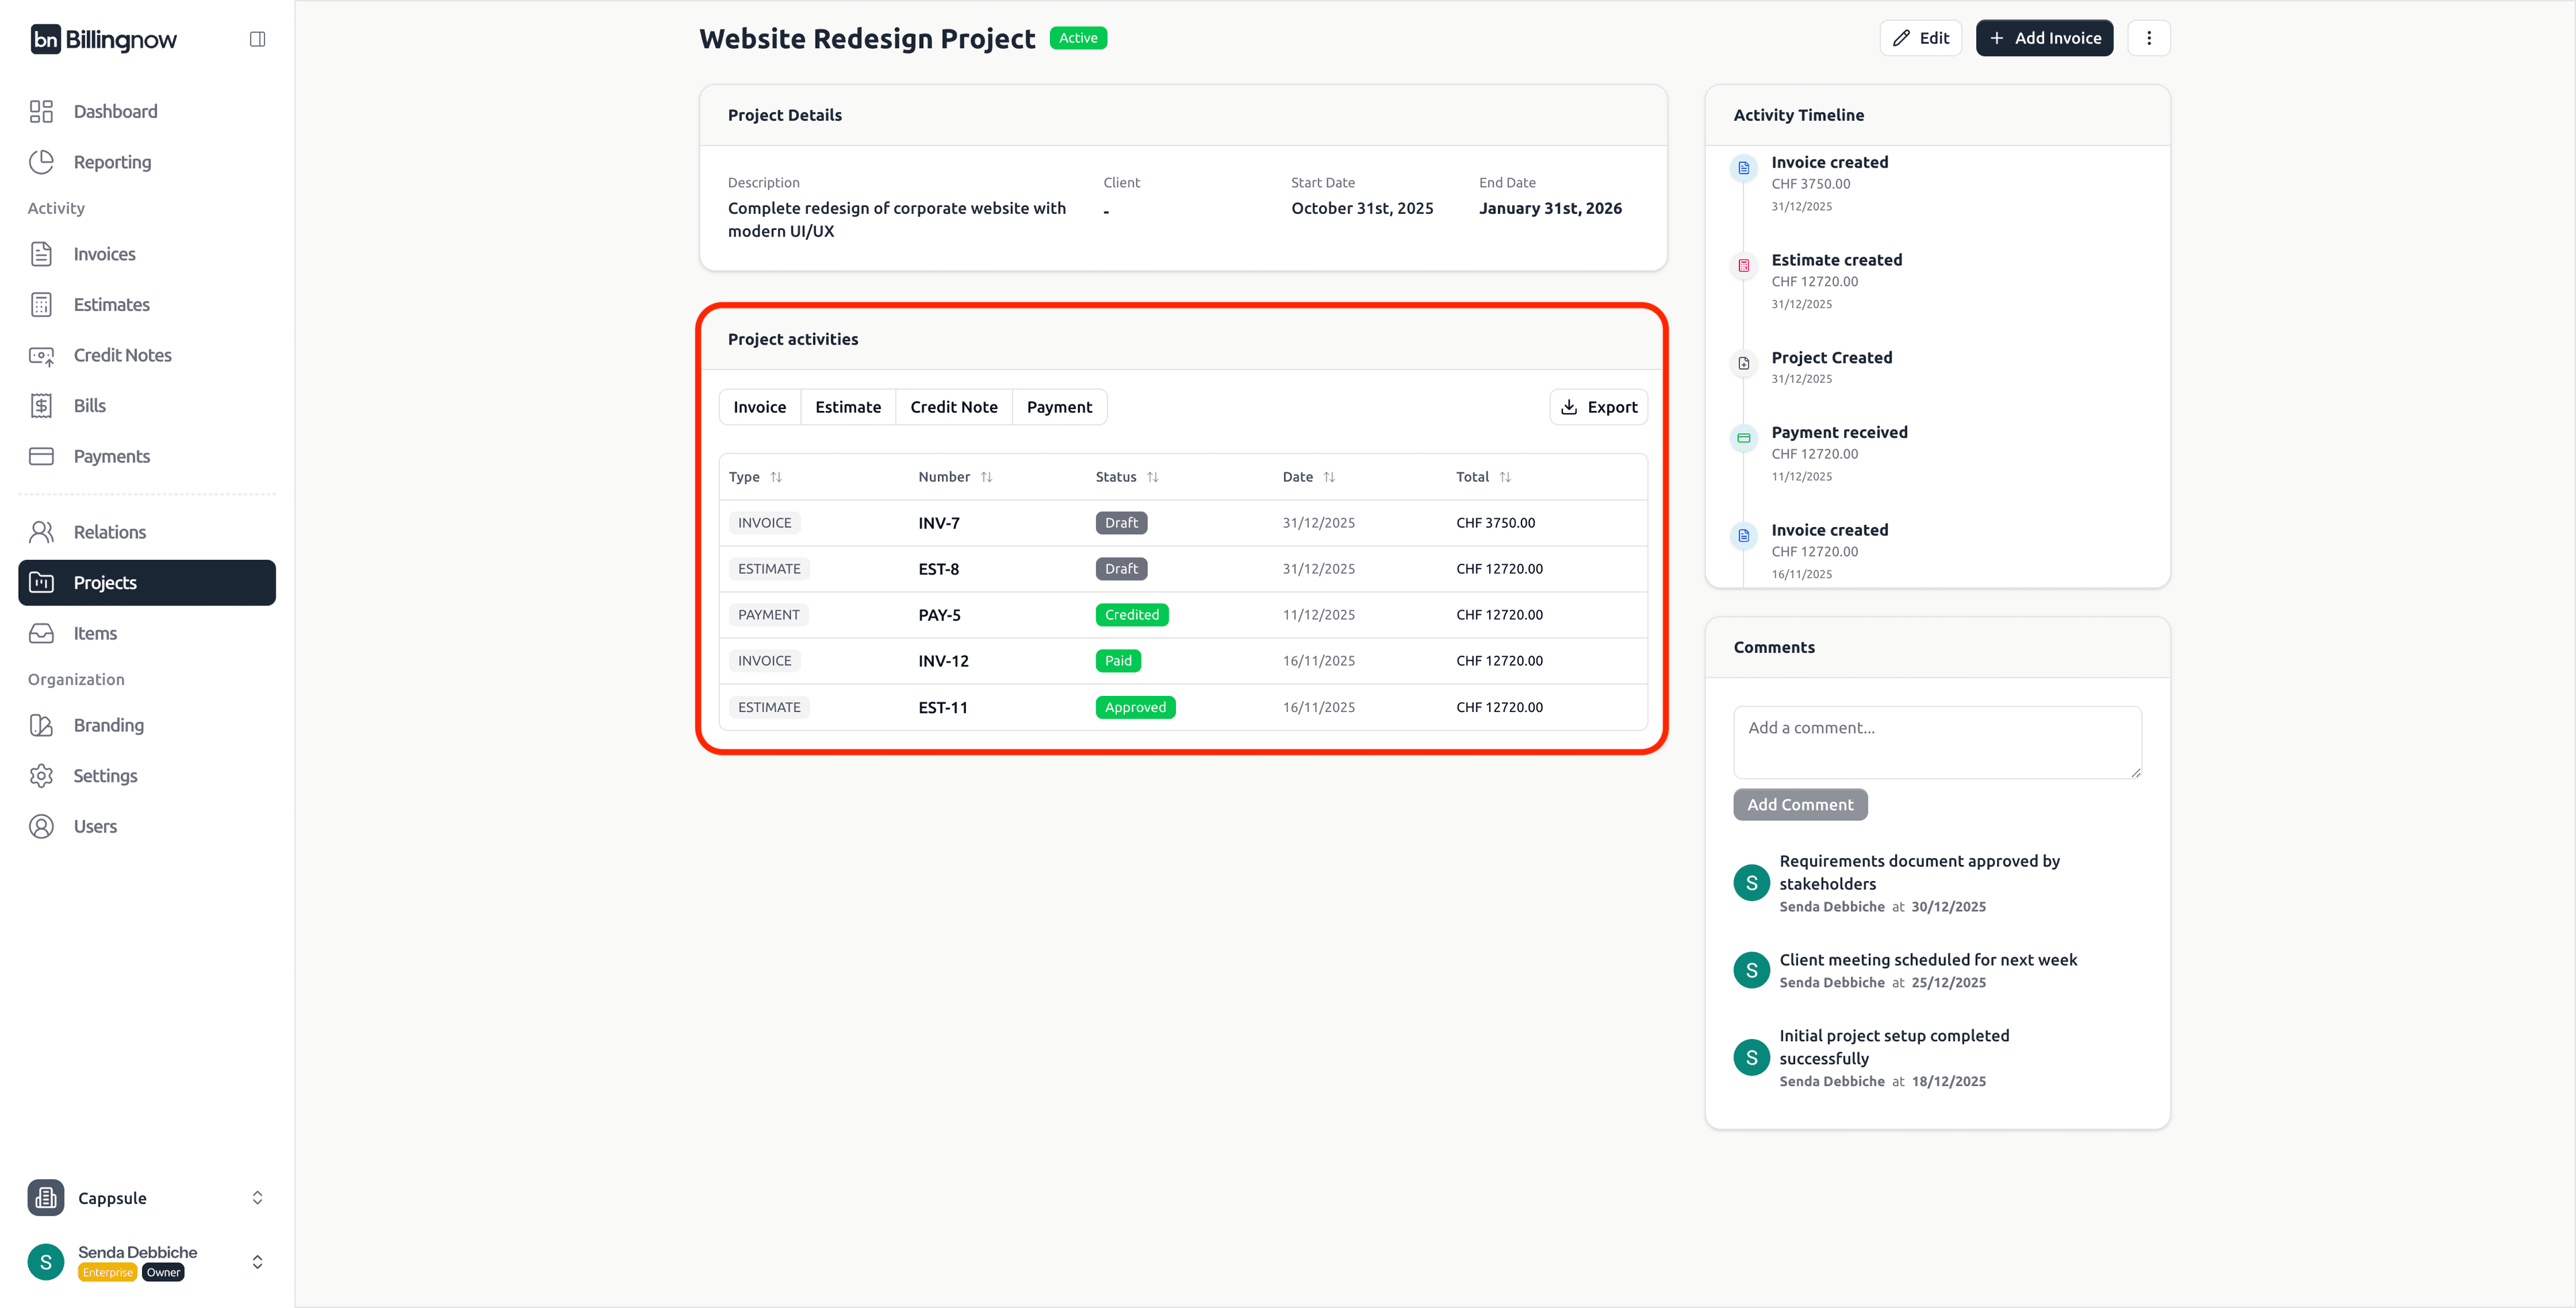
Task: Collapse the sidebar panel toggle icon
Action: click(257, 39)
